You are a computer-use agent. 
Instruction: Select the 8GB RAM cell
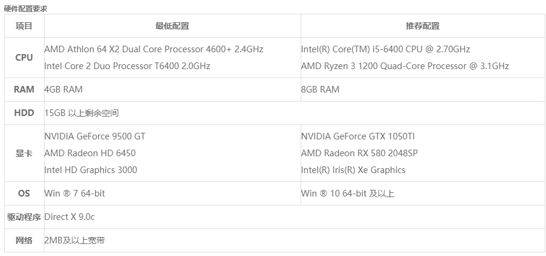click(321, 89)
